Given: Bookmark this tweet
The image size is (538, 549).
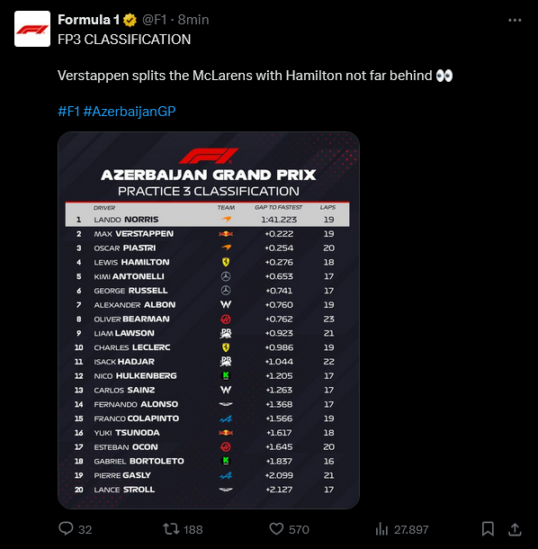Looking at the screenshot, I should pos(488,528).
